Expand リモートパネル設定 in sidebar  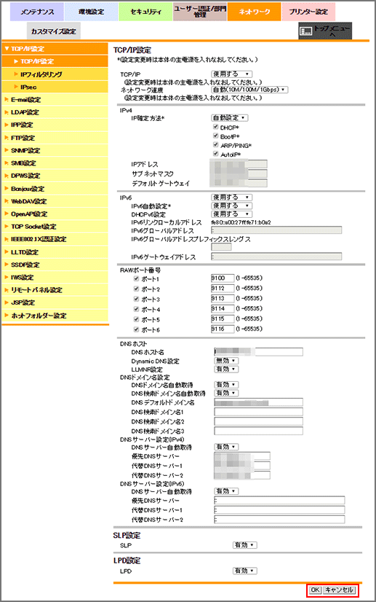pyautogui.click(x=55, y=290)
